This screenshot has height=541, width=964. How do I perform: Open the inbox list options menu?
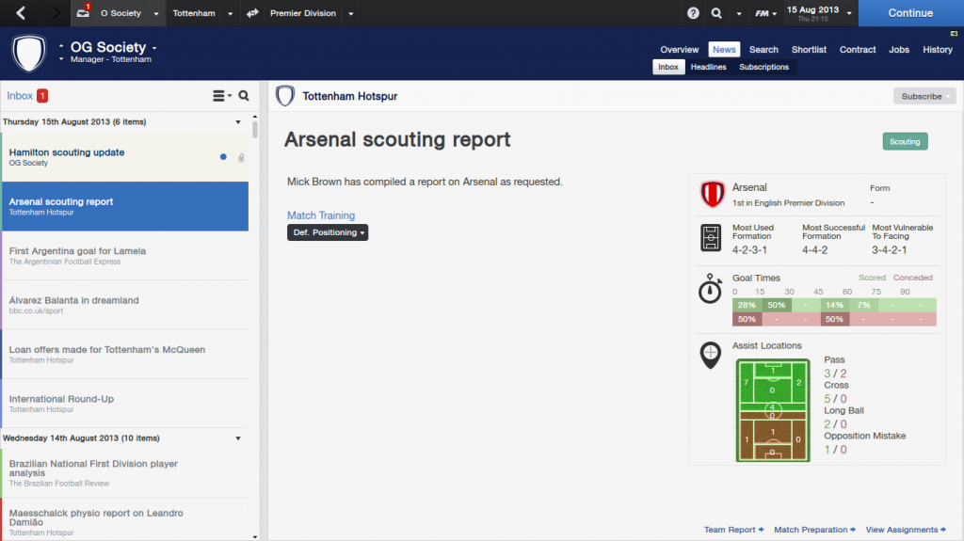(x=221, y=96)
